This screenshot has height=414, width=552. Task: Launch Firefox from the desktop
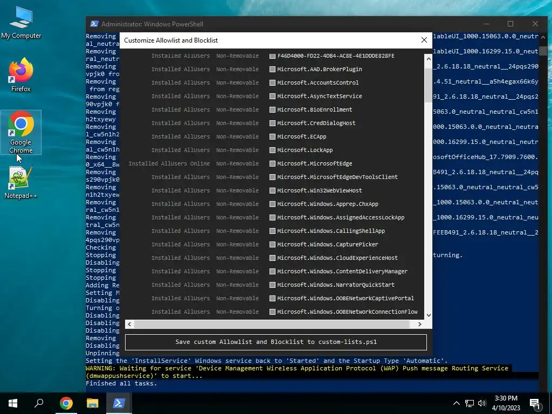tap(21, 75)
